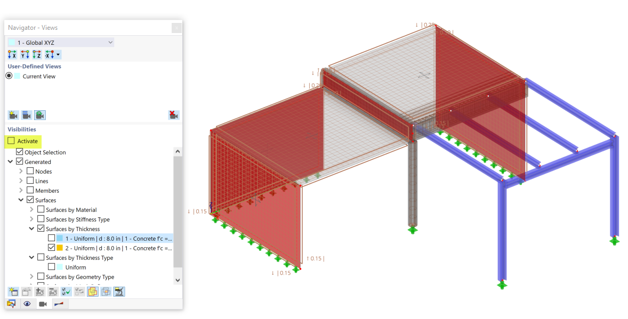Open the -X view direction dropdown arrow
628x319 pixels.
(58, 54)
